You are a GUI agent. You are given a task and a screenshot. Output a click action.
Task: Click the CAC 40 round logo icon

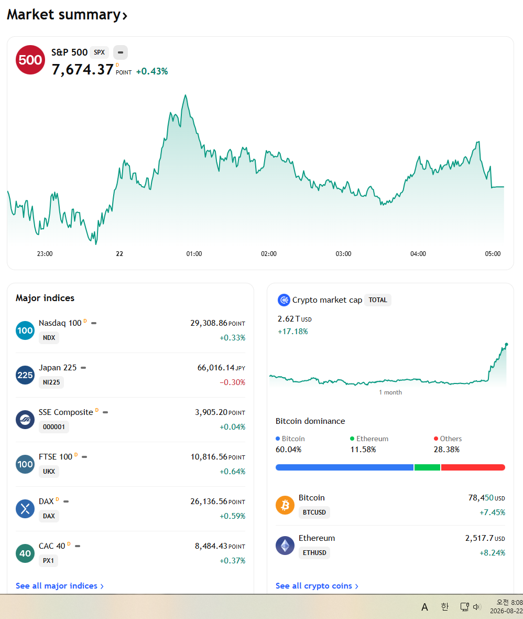tap(25, 553)
